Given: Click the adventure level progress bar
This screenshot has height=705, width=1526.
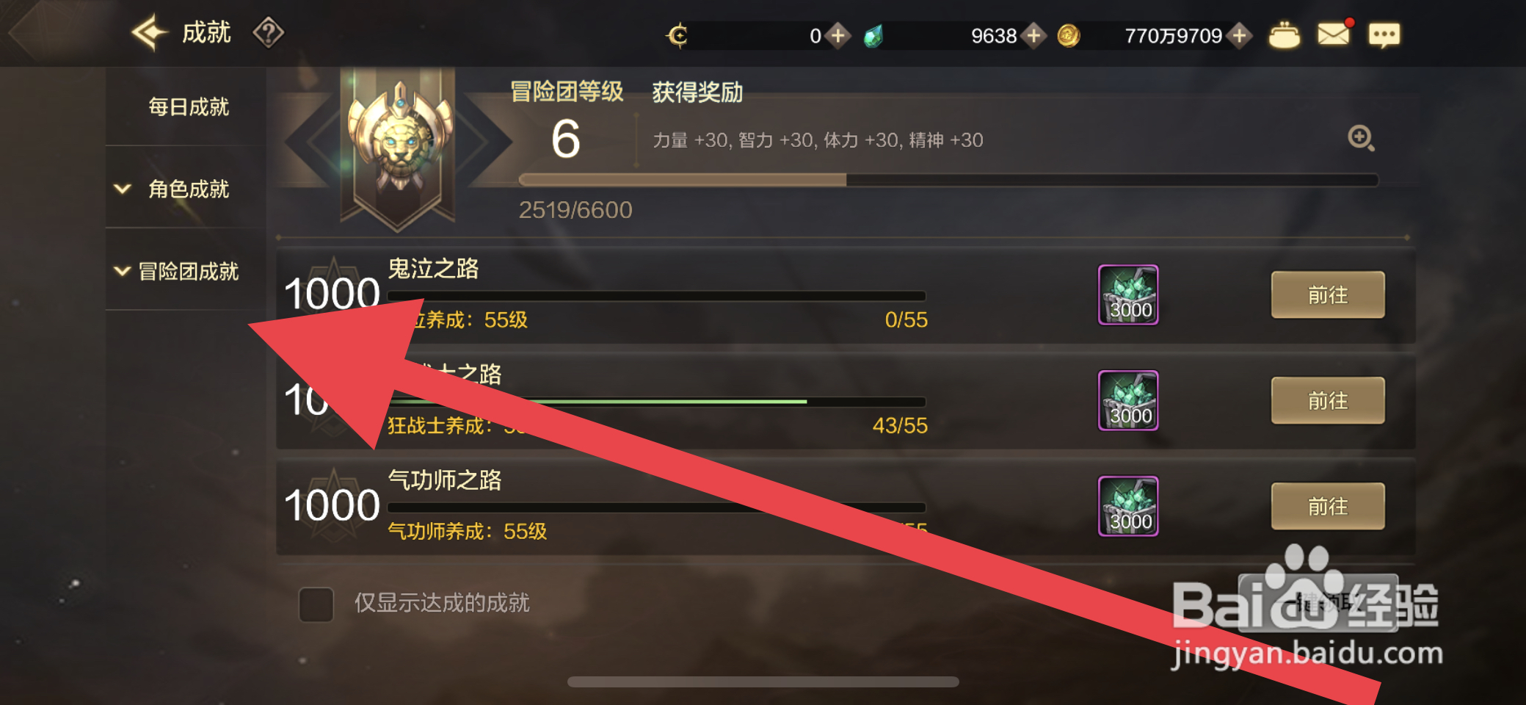Looking at the screenshot, I should (948, 180).
